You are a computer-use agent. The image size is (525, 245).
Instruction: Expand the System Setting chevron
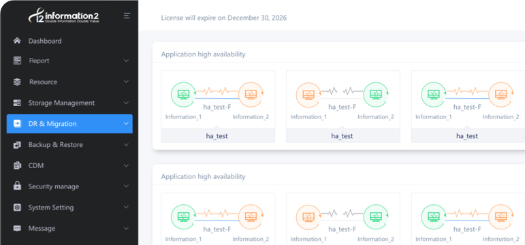(x=126, y=207)
